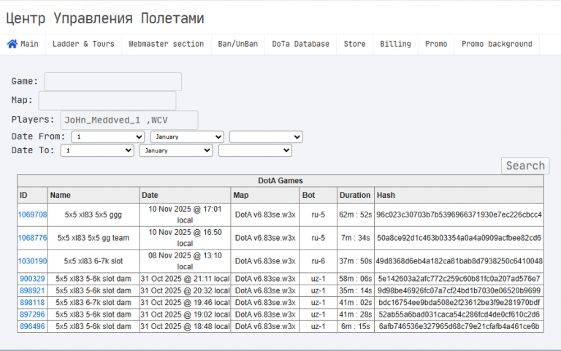Focus the Map input field
Viewport: 561px width, 351px height.
tap(107, 101)
